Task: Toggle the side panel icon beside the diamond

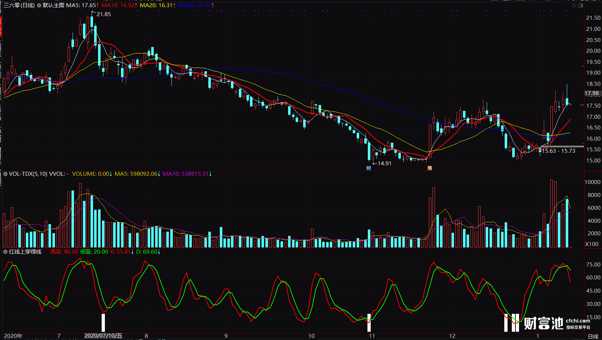Action: 581,6
